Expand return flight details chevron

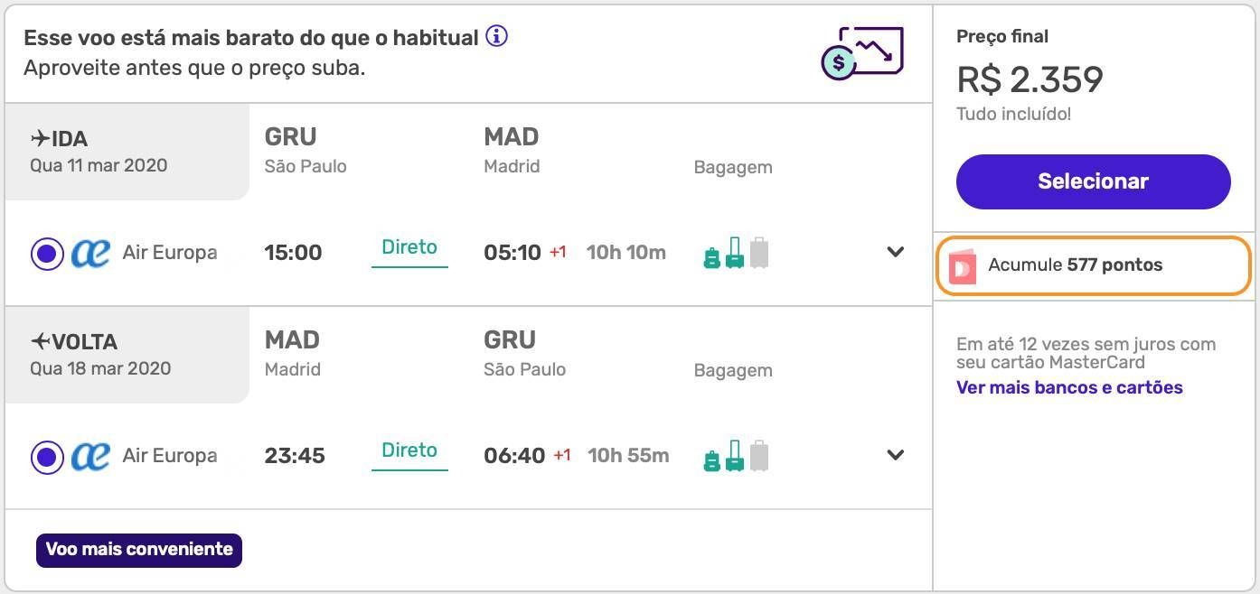[896, 455]
